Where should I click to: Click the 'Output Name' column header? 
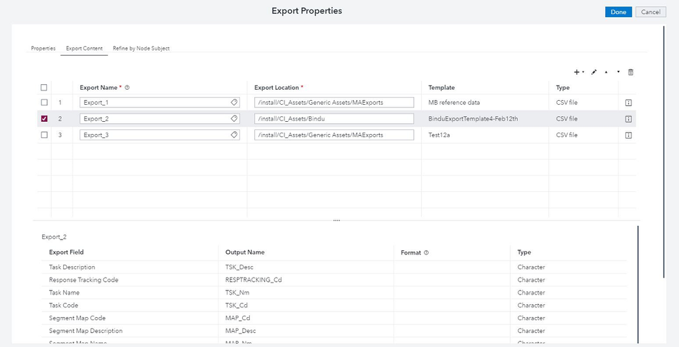tap(245, 252)
